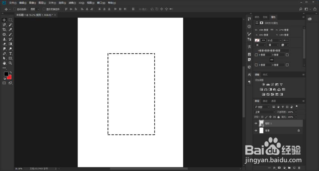Select the Horizontal Type tool
The width and height of the screenshot is (319, 171).
[x=11, y=54]
